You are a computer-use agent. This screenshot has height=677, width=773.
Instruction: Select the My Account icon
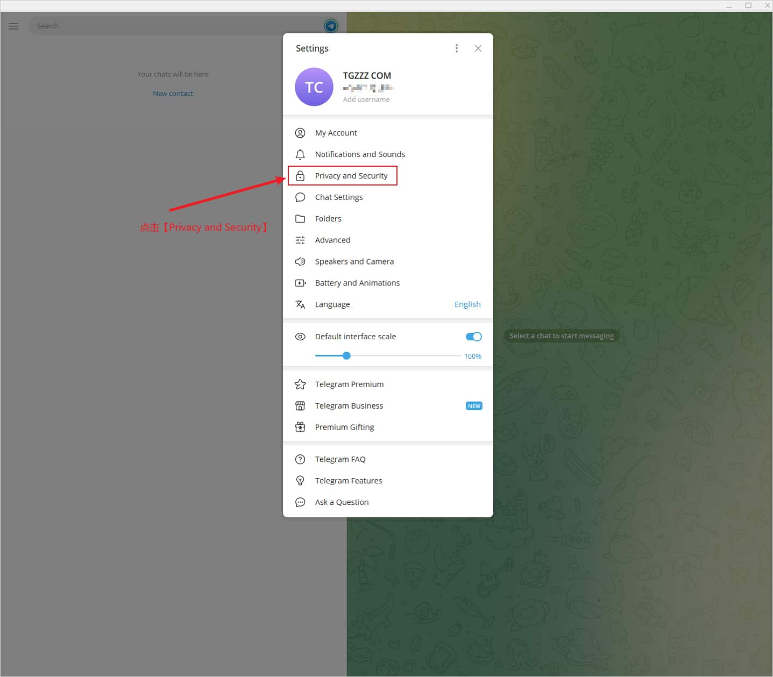[x=300, y=133]
